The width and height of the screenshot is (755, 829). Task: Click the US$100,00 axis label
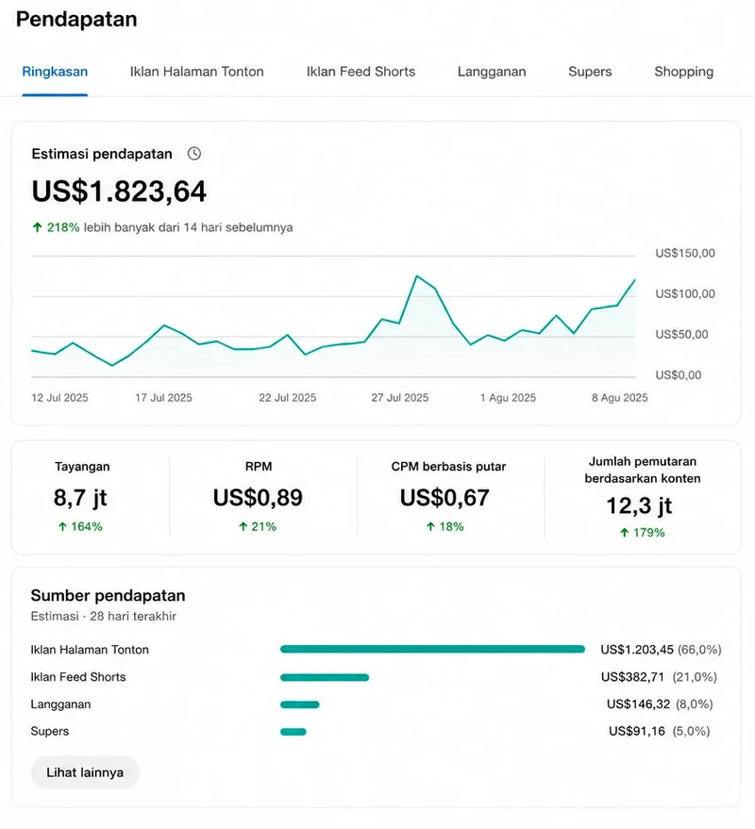click(x=685, y=294)
